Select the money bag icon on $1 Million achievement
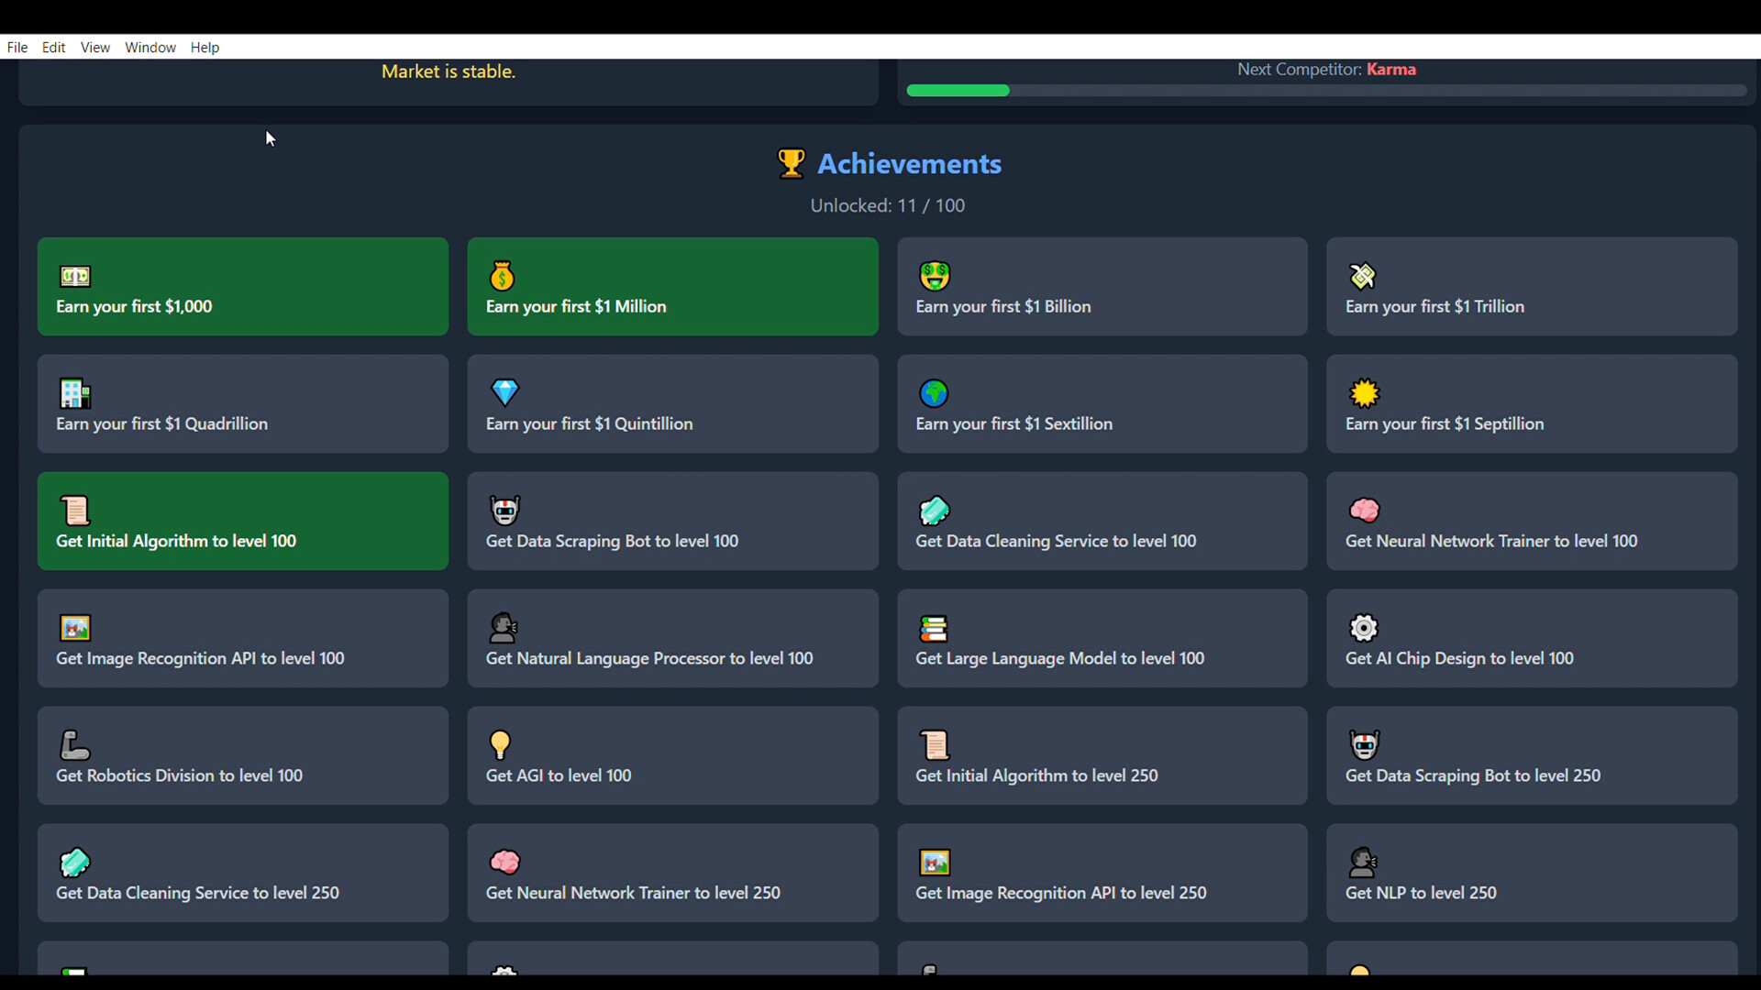Screen dimensions: 1761x990 503,276
